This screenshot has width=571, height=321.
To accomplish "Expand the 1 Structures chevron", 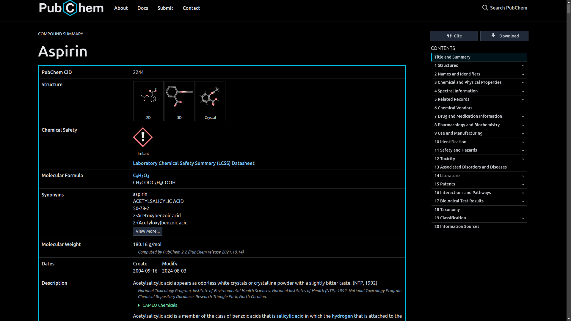I will pyautogui.click(x=523, y=66).
